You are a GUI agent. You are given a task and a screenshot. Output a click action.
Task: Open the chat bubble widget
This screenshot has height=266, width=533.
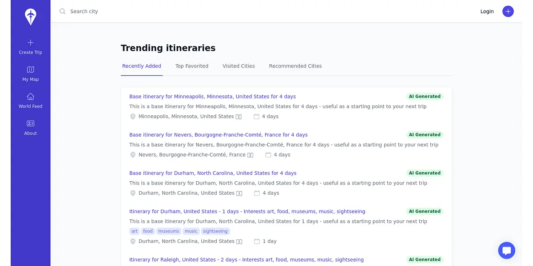point(506,250)
